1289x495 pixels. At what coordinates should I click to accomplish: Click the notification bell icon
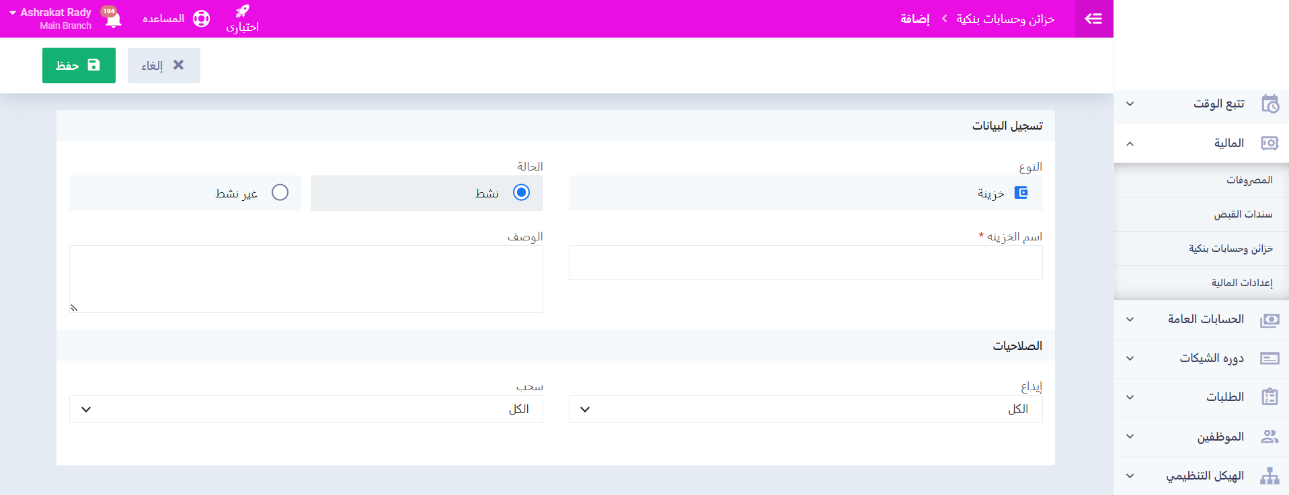tap(114, 19)
